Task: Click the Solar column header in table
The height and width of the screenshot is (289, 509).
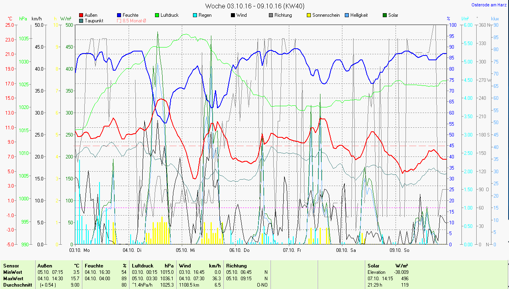Action: (374, 266)
